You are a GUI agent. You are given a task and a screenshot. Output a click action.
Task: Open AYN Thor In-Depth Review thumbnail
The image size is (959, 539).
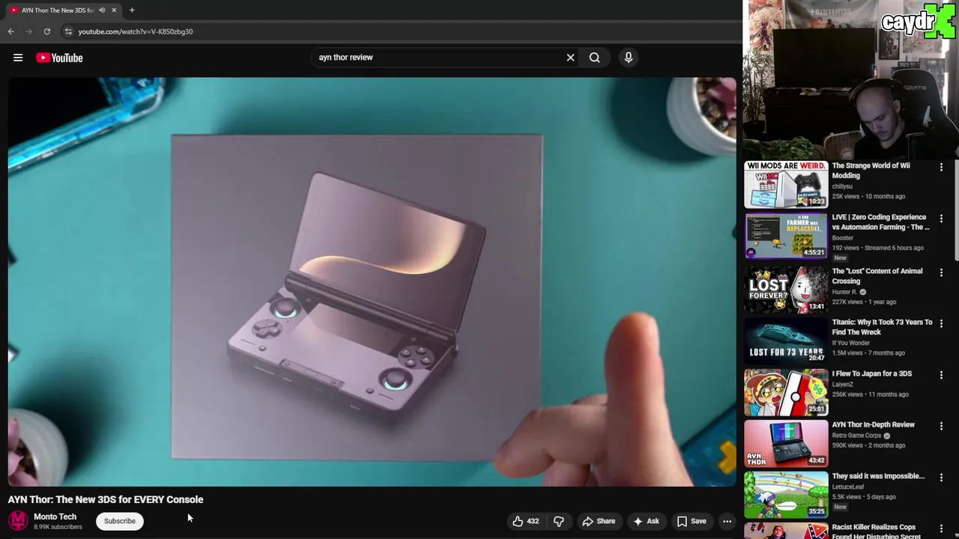(786, 443)
